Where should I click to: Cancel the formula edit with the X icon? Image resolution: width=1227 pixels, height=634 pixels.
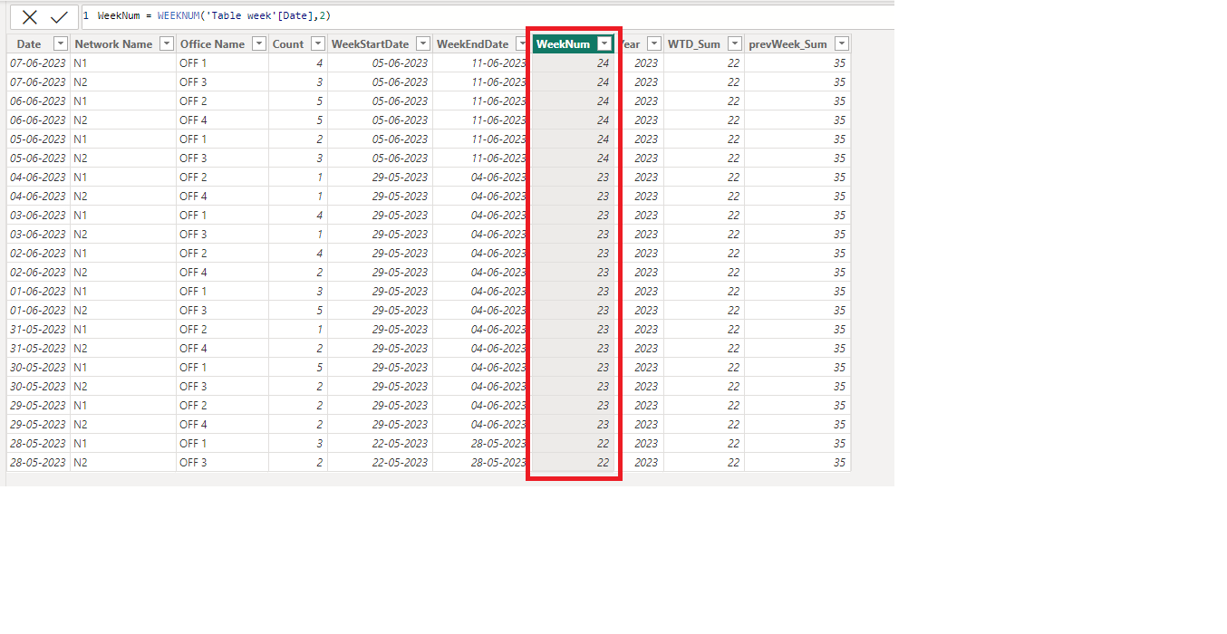point(30,16)
